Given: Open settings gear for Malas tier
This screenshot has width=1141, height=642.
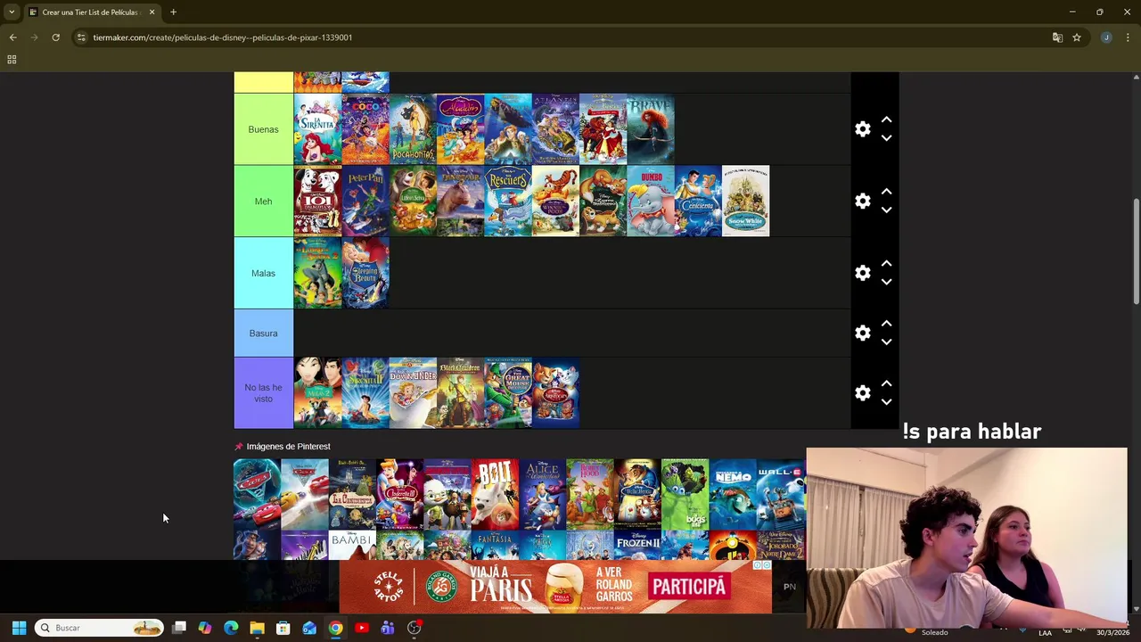Looking at the screenshot, I should (862, 273).
